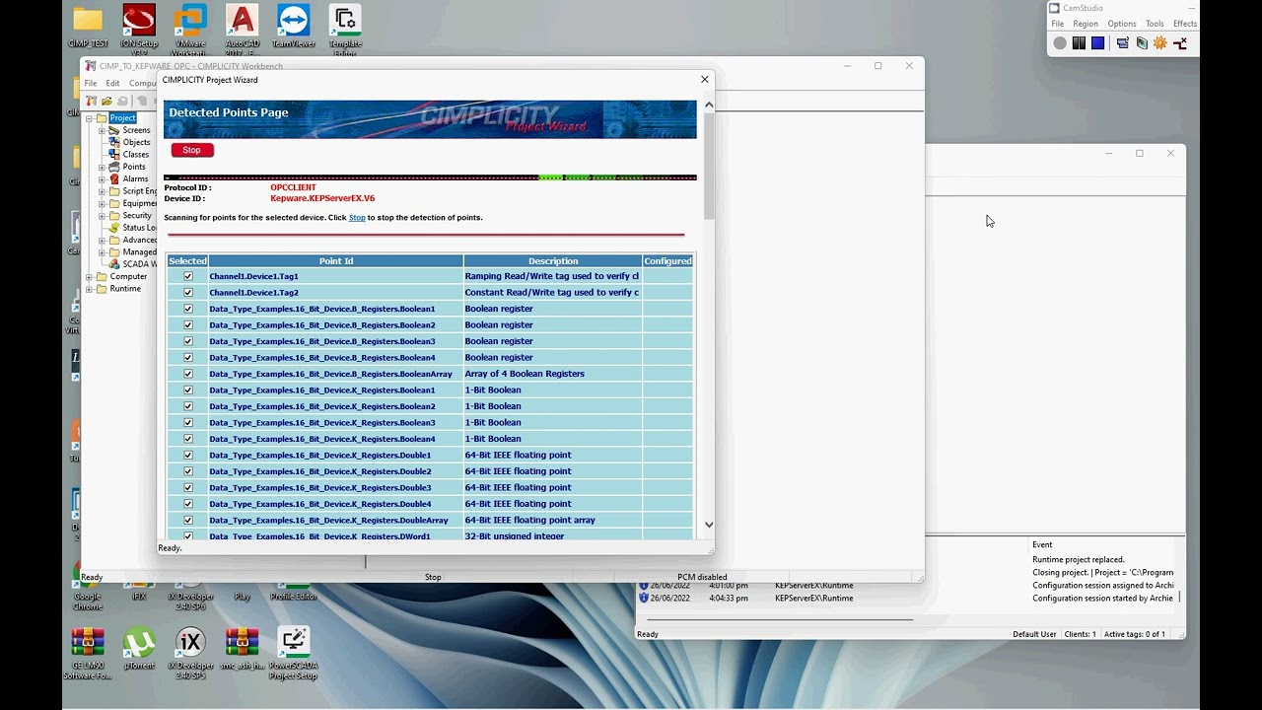
Task: Uncheck the Channel1.Device1.Tag1 checkbox
Action: [188, 276]
